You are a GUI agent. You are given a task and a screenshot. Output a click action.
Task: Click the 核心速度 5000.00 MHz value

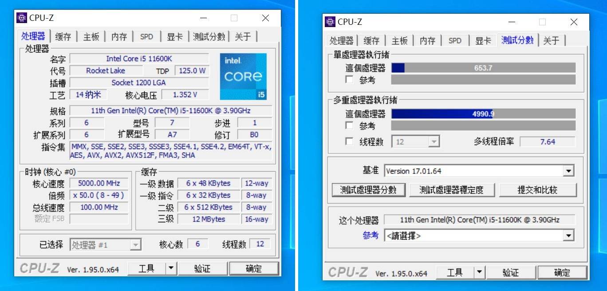click(99, 183)
